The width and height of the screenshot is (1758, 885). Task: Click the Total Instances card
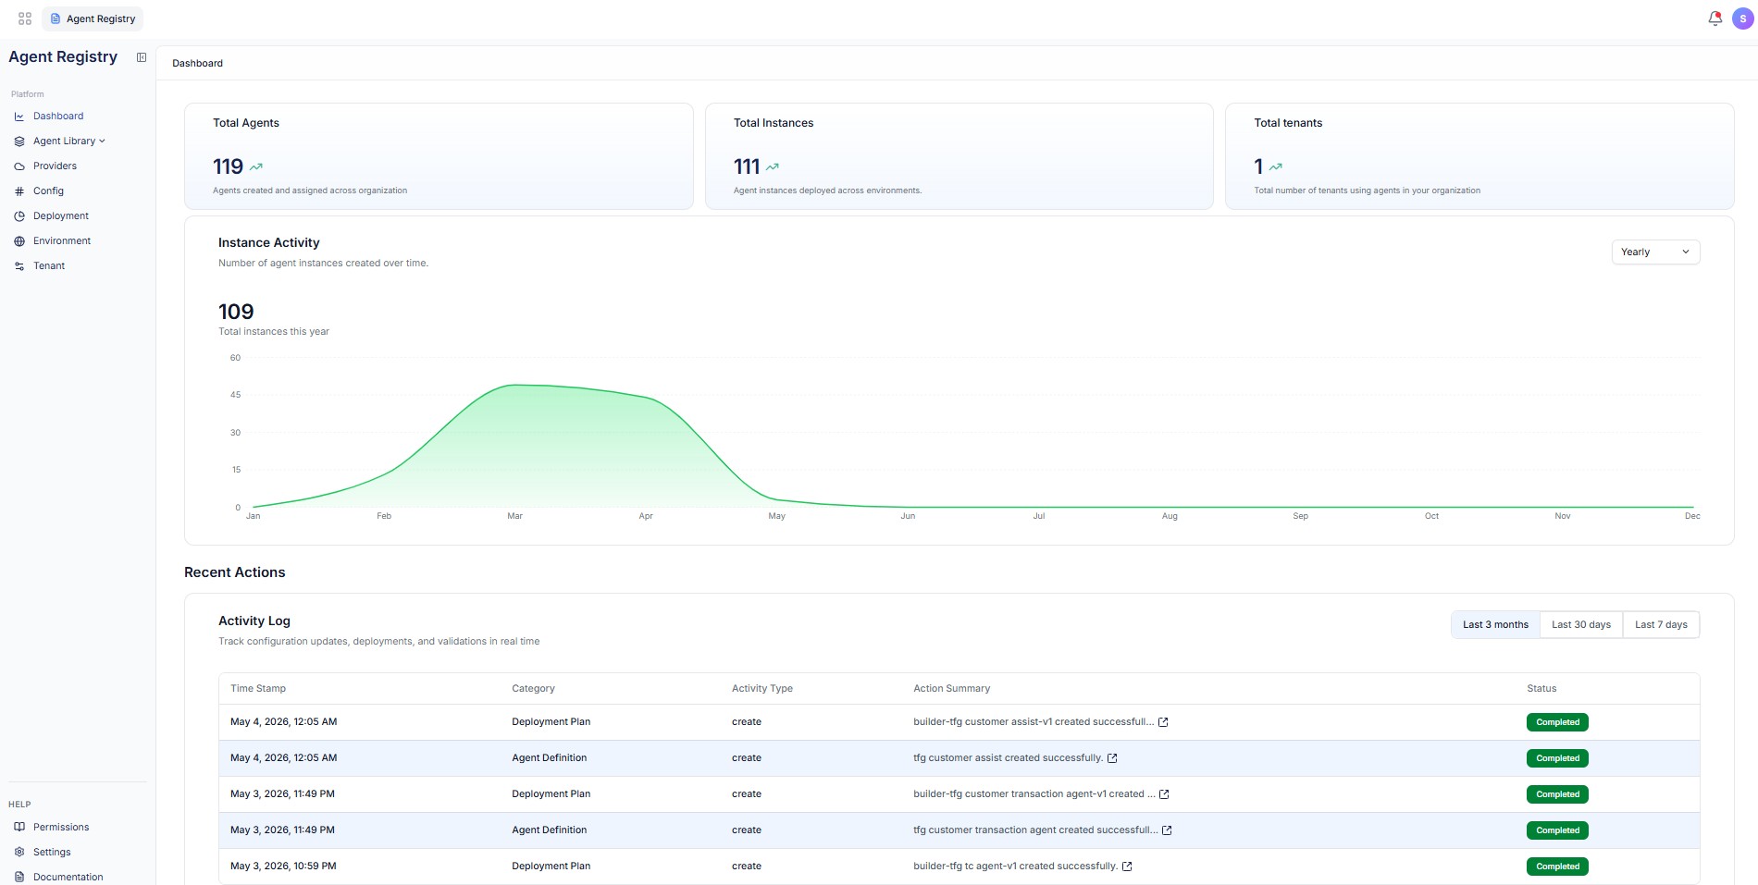(959, 156)
